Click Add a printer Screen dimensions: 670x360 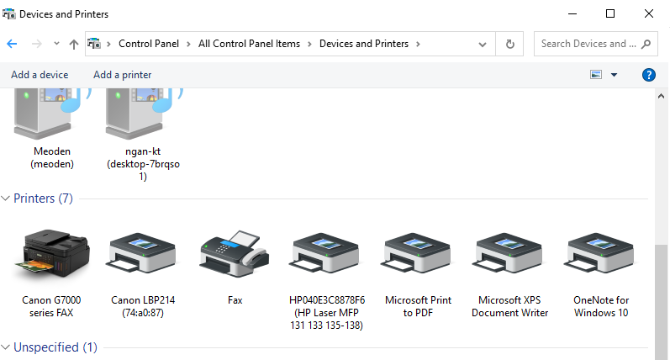tap(122, 75)
